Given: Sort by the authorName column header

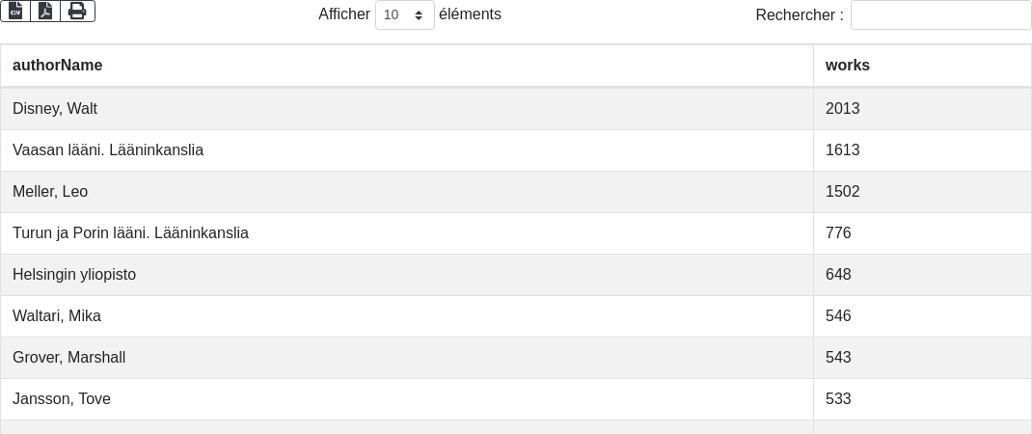Looking at the screenshot, I should (58, 66).
